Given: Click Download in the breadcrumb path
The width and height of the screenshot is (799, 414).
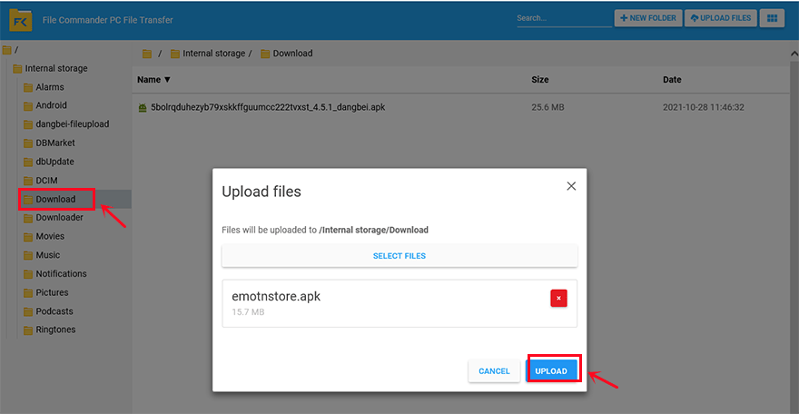Looking at the screenshot, I should pos(292,54).
